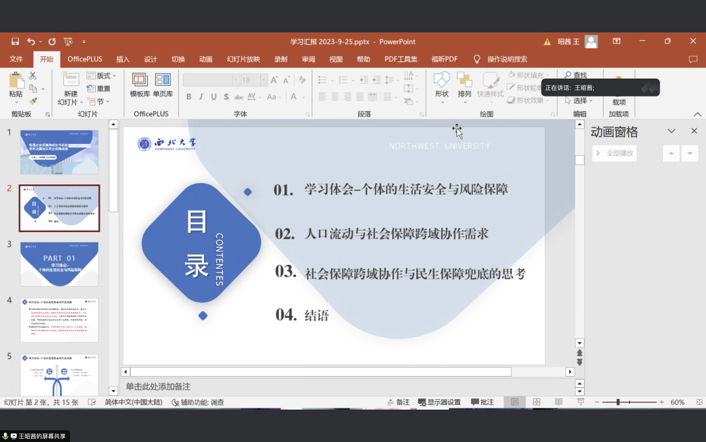This screenshot has height=442, width=706.
Task: Switch to the 幻灯片放映 tab
Action: (243, 59)
